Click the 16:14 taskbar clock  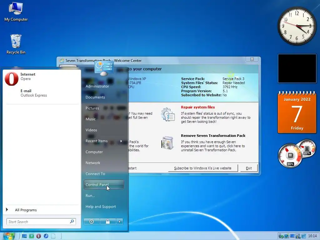click(312, 236)
